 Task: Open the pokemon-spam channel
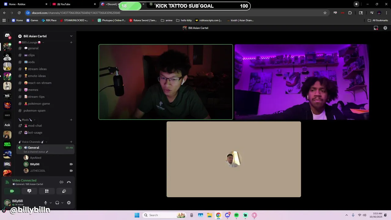[x=46, y=111]
